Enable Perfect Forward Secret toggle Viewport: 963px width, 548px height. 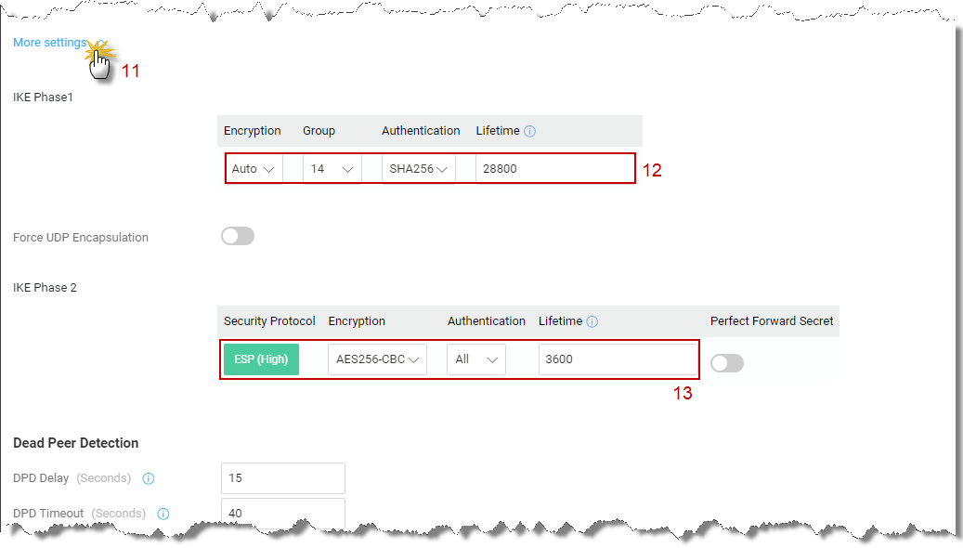[x=727, y=363]
